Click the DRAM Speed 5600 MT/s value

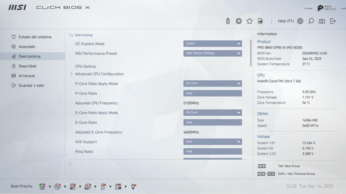[x=310, y=126]
